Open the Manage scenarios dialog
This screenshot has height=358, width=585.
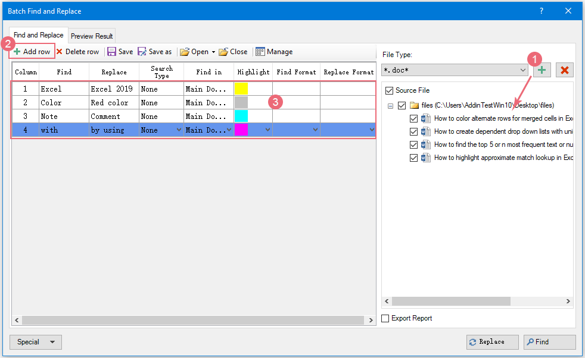[260, 51]
